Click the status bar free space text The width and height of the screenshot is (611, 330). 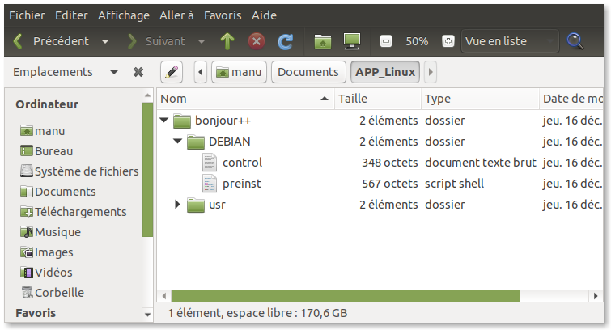coord(257,313)
